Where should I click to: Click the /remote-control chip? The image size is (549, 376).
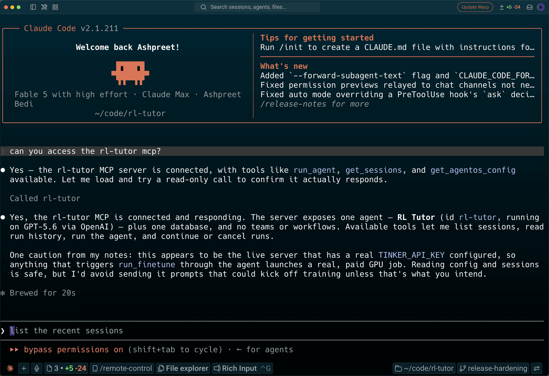[x=122, y=368]
